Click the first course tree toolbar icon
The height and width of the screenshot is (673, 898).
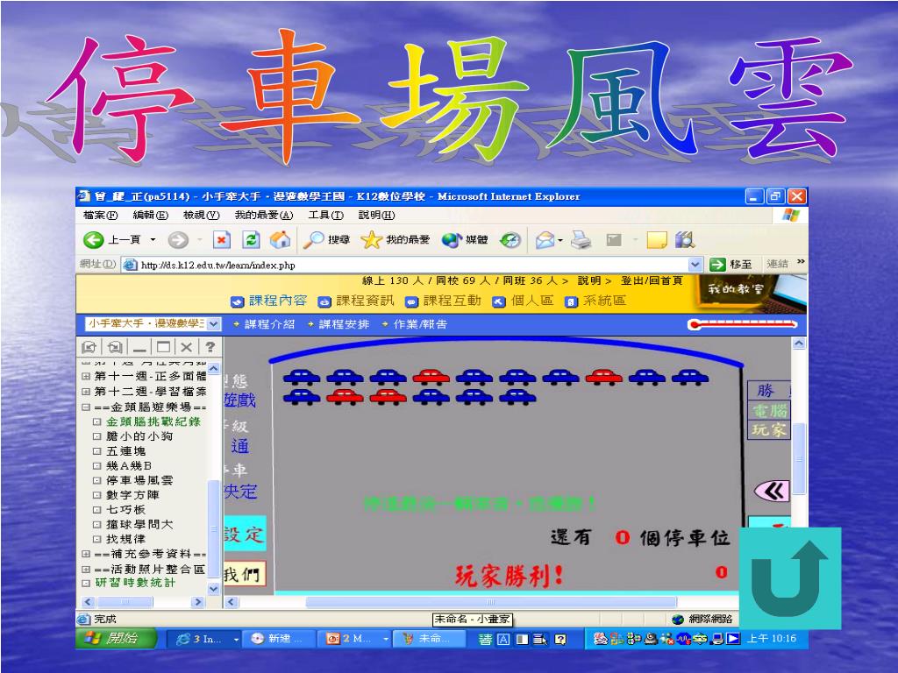89,347
